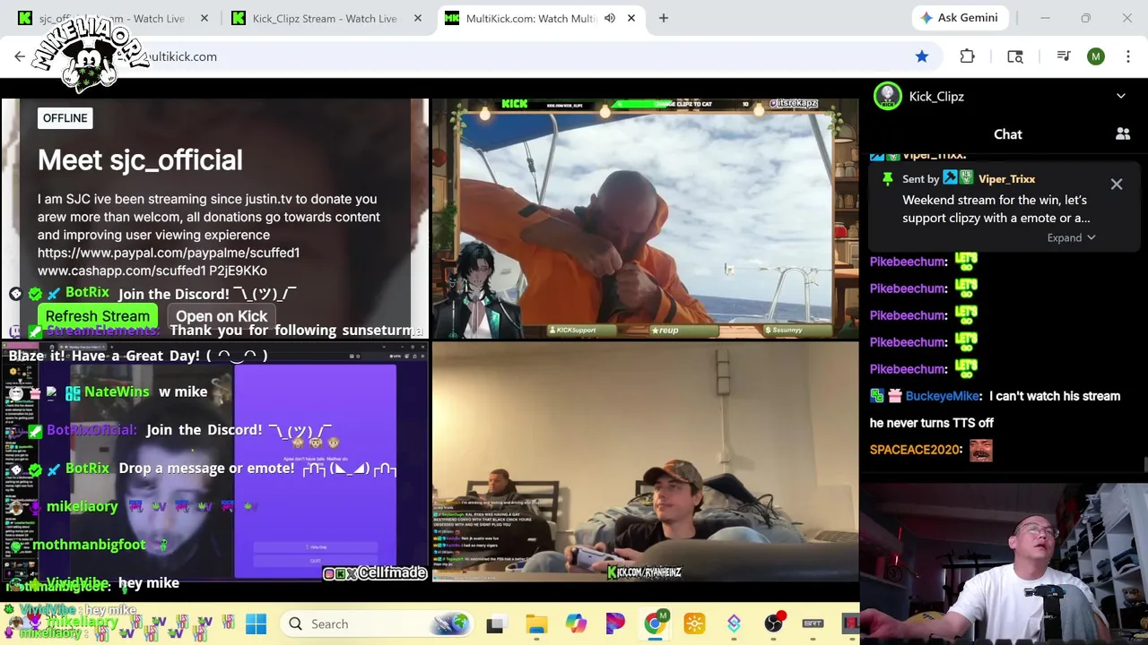Open the Chrome extensions puzzle icon
This screenshot has width=1148, height=645.
(x=967, y=56)
